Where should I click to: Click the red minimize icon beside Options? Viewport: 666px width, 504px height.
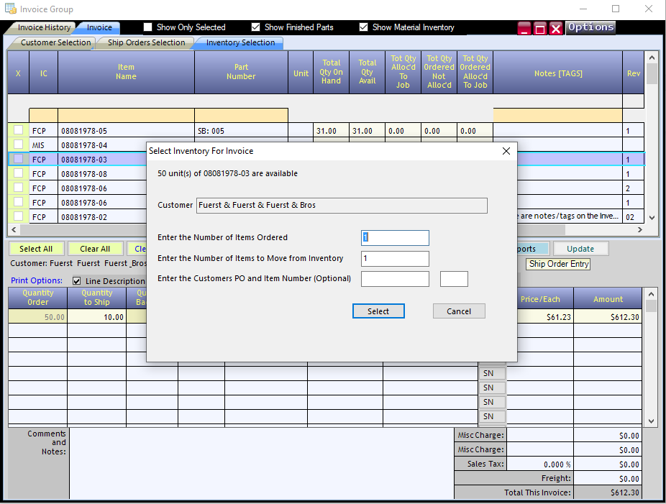(524, 28)
